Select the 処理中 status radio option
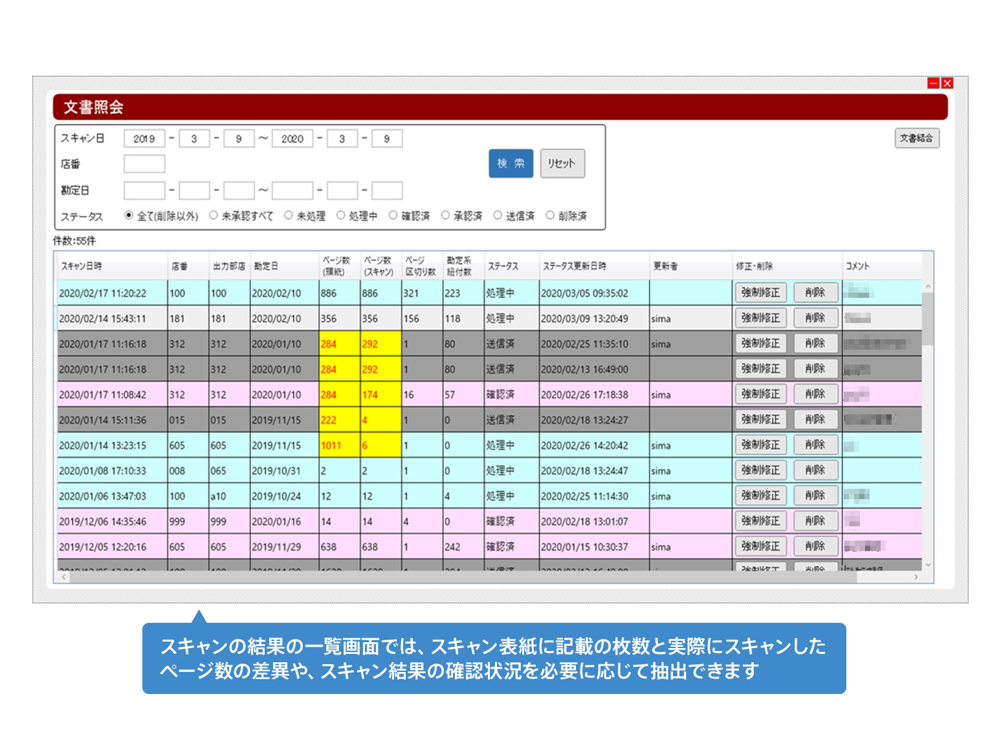Viewport: 1001px width, 751px height. [x=341, y=216]
